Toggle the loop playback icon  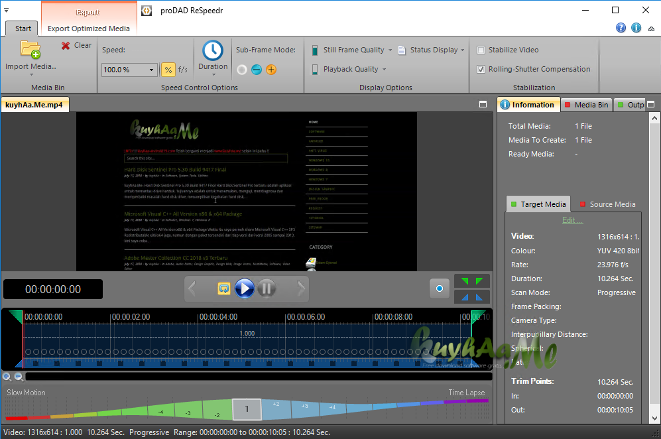[x=224, y=289]
